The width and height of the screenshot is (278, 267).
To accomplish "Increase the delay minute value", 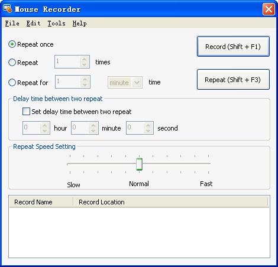I will (93, 125).
